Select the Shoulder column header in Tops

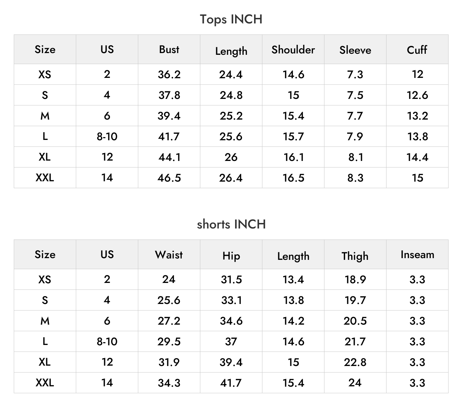point(293,50)
